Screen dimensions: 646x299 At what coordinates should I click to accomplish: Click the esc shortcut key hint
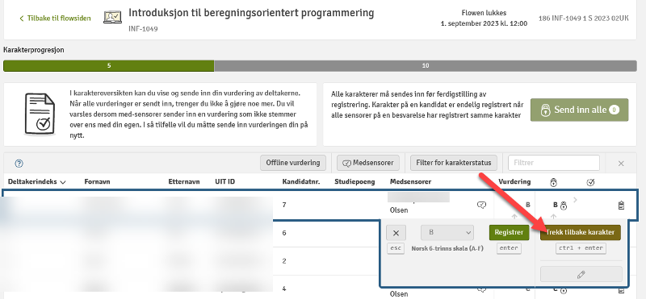(396, 248)
